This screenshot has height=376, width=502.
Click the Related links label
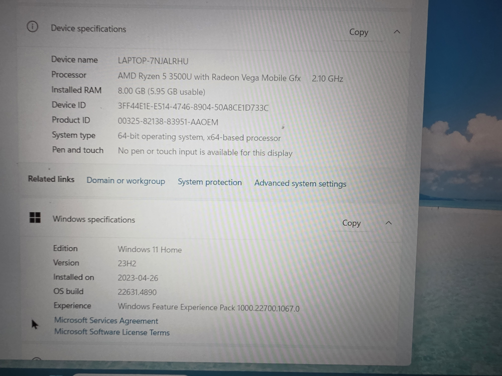point(51,179)
